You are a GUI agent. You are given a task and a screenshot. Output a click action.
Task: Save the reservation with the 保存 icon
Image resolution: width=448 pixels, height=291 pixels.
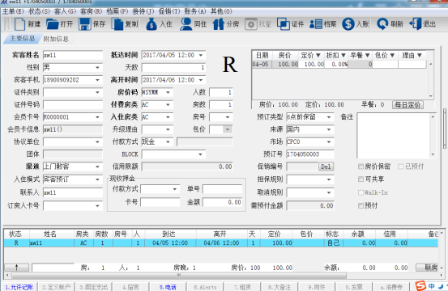coord(84,24)
